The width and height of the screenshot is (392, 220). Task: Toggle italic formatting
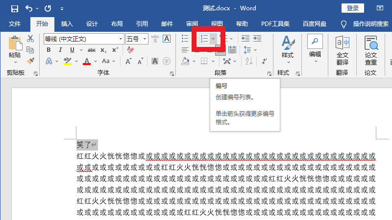61,50
